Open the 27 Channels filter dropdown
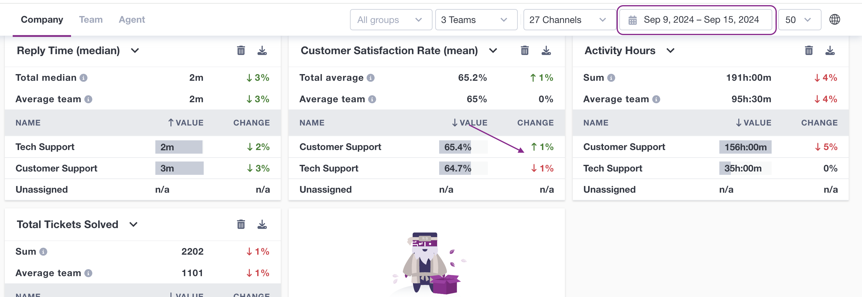 569,20
